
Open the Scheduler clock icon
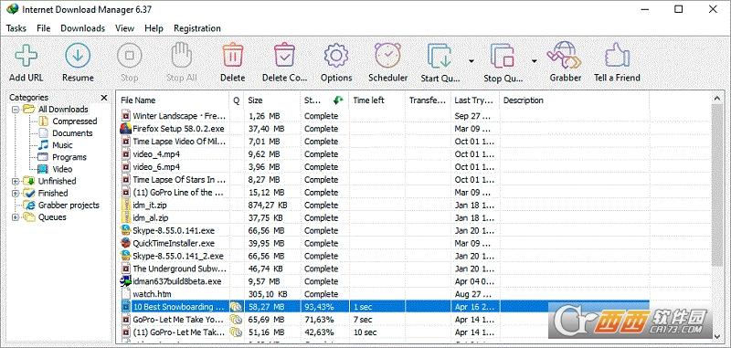click(x=387, y=56)
